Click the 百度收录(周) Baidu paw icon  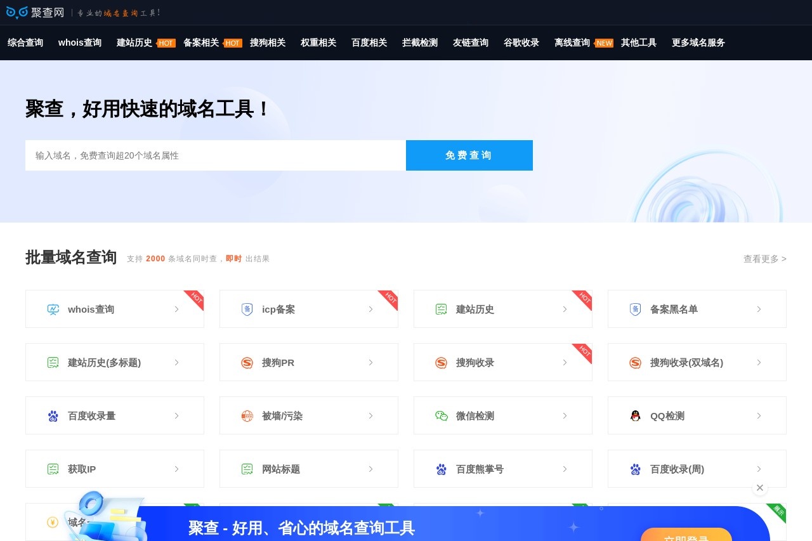636,469
